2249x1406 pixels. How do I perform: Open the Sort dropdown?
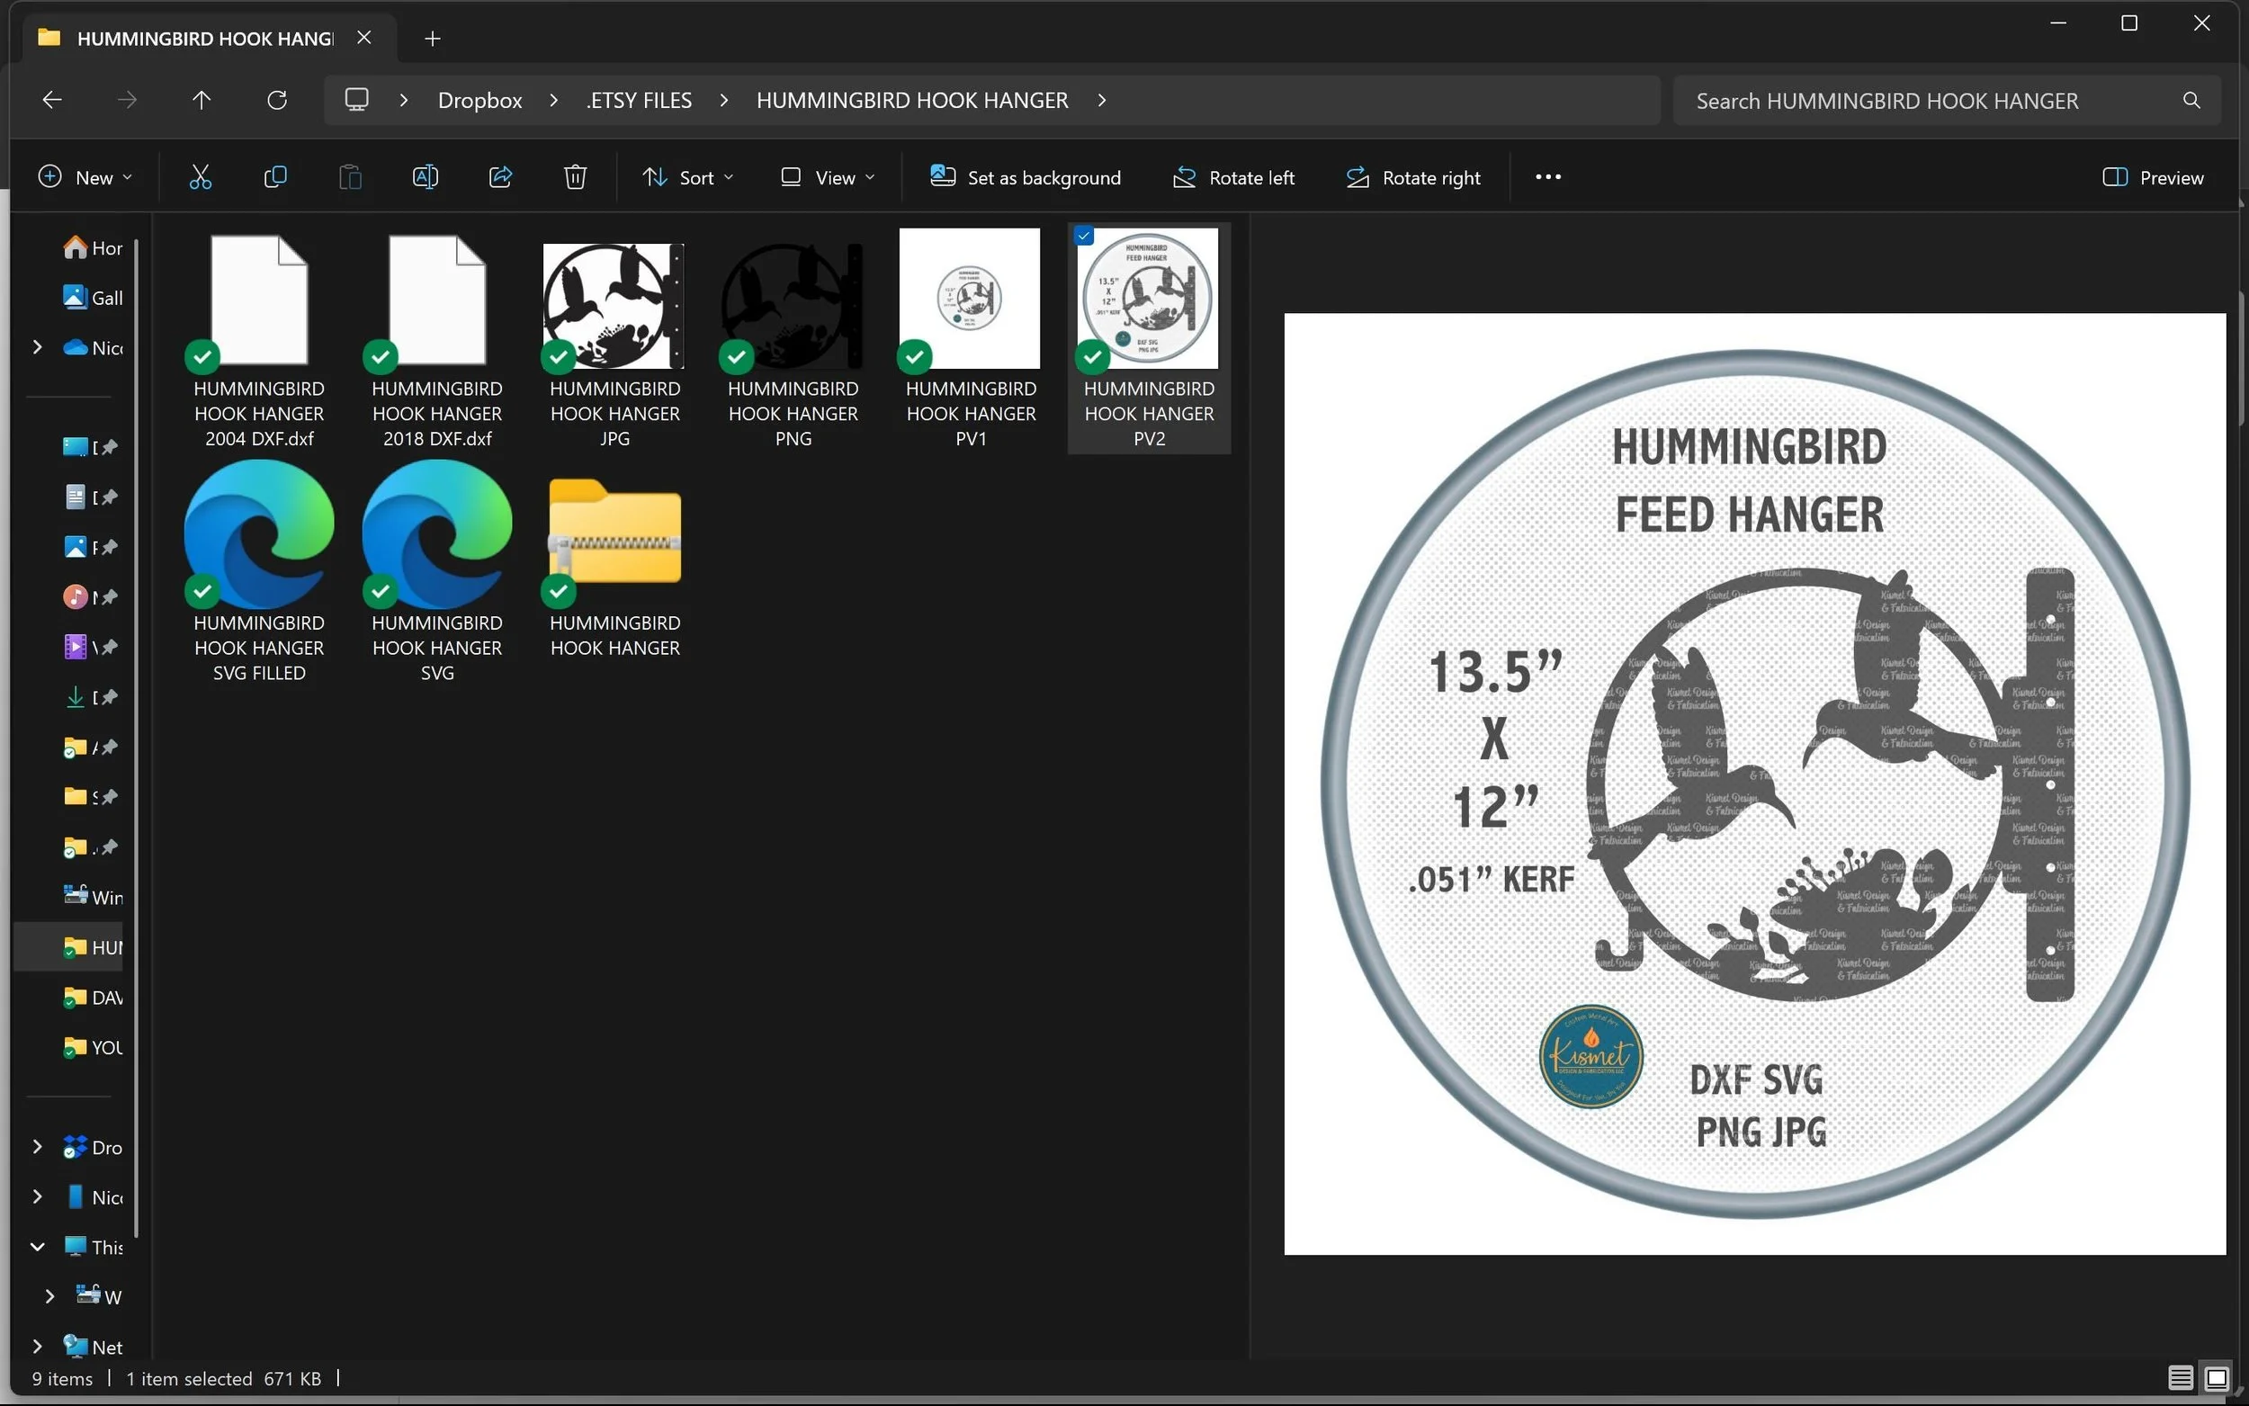[688, 176]
